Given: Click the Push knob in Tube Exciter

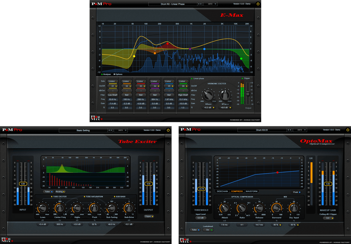Looking at the screenshot, I should (x=94, y=208).
